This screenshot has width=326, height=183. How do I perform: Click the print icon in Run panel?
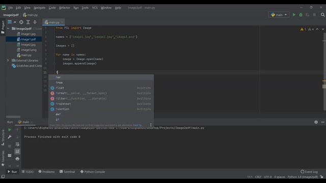[17, 159]
